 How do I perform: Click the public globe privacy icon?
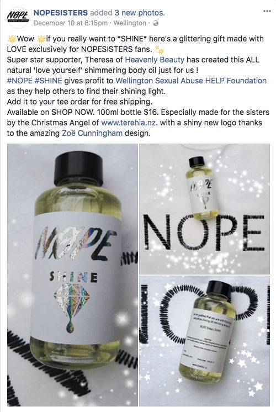coord(156,23)
